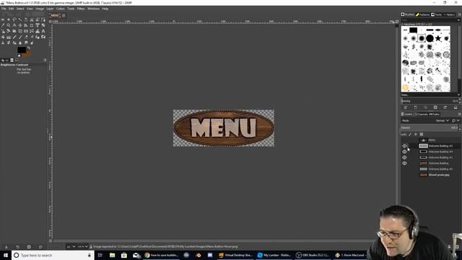Select the Blur/Sharpen drop tool
The image size is (462, 260).
point(20,43)
